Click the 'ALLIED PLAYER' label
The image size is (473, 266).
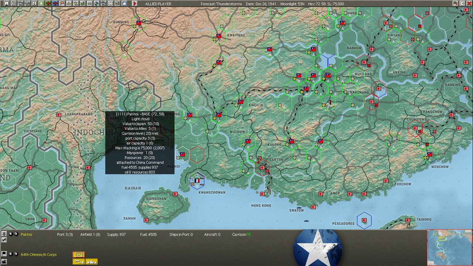point(158,4)
